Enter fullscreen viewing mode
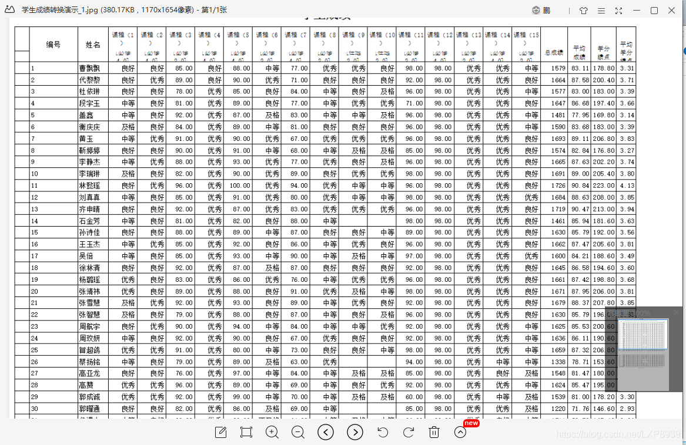This screenshot has width=686, height=445. click(618, 11)
